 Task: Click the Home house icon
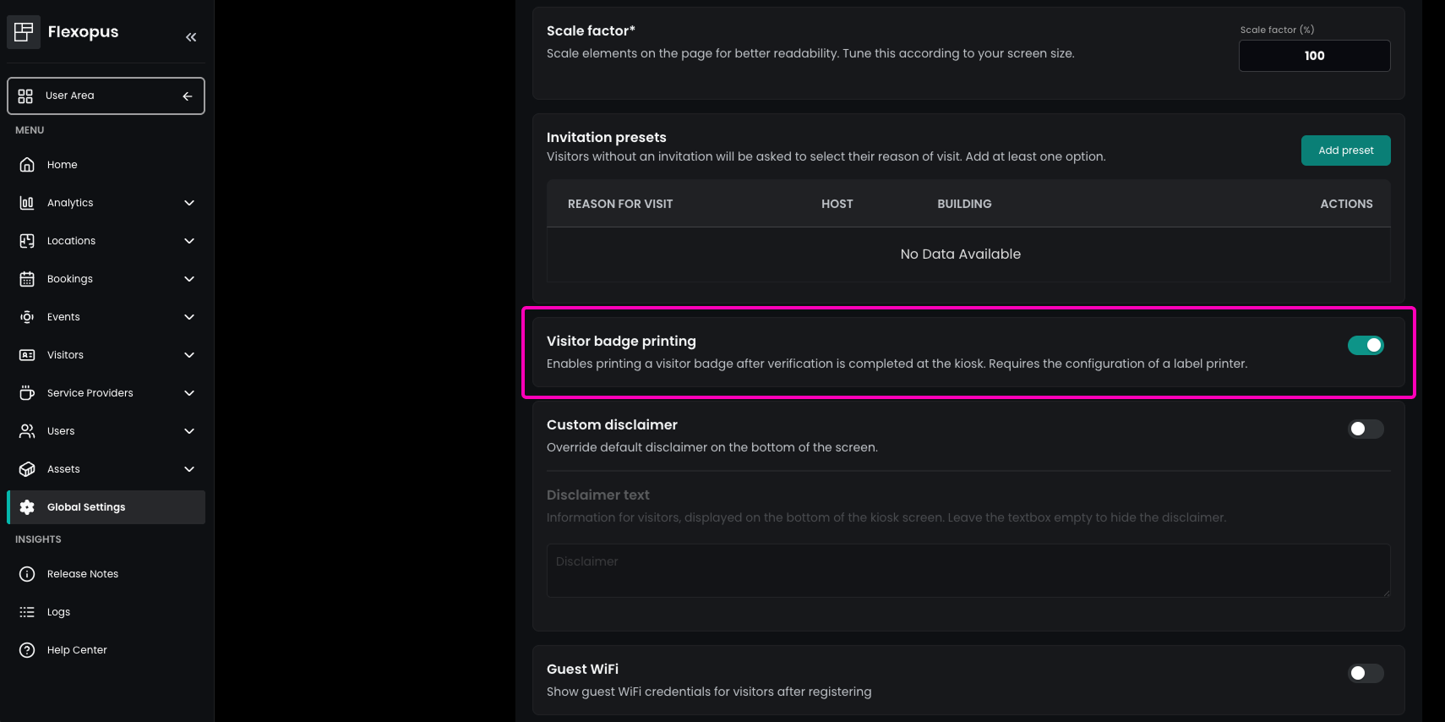coord(27,165)
